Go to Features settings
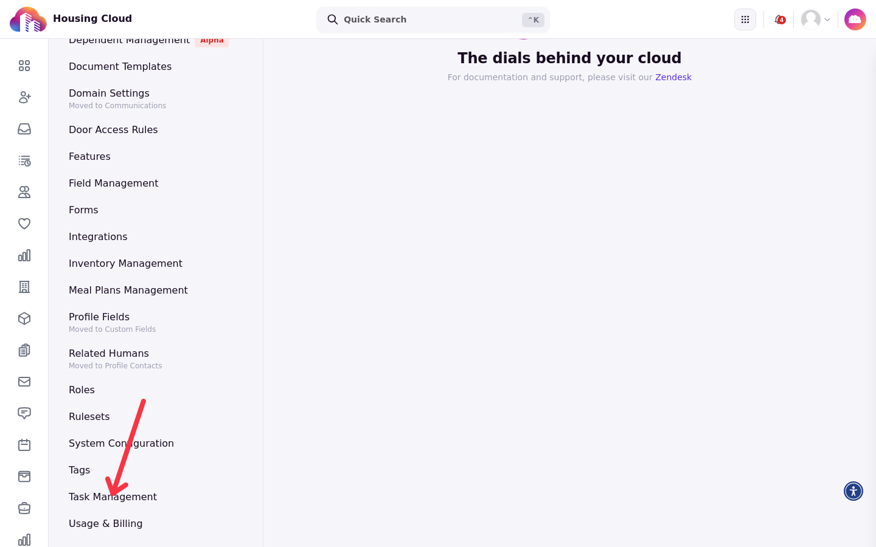This screenshot has width=876, height=547. click(x=89, y=156)
